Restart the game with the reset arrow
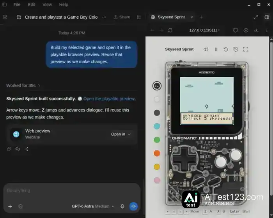 [x=226, y=49]
